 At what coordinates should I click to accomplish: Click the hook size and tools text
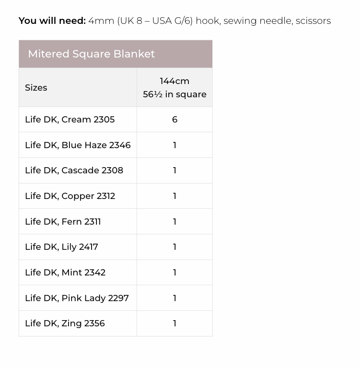209,21
